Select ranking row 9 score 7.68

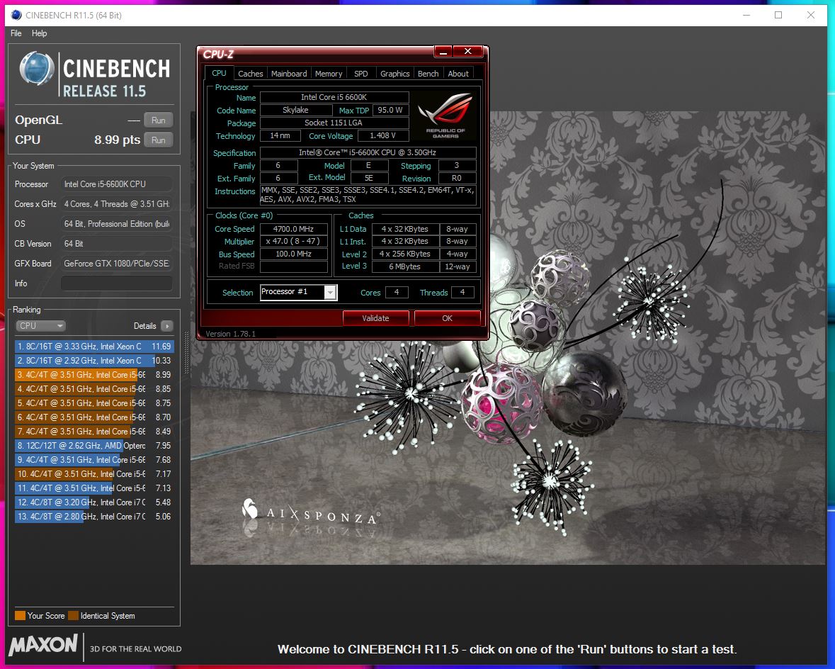(x=94, y=459)
